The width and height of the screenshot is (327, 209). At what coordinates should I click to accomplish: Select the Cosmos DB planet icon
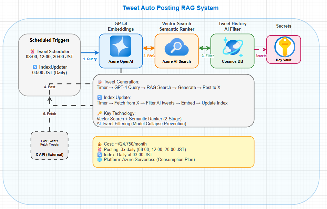(233, 47)
